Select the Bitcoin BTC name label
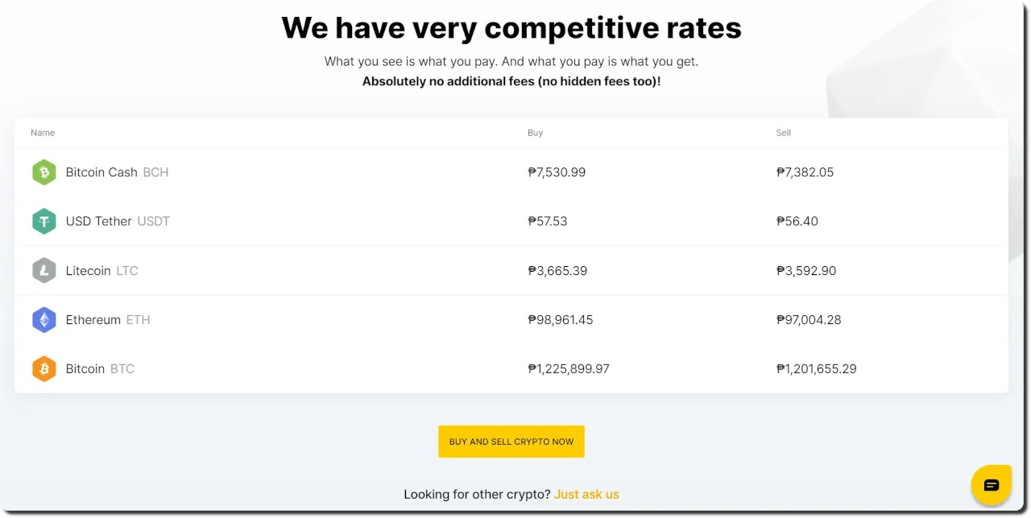Screen dimensions: 1031x518 pos(100,368)
